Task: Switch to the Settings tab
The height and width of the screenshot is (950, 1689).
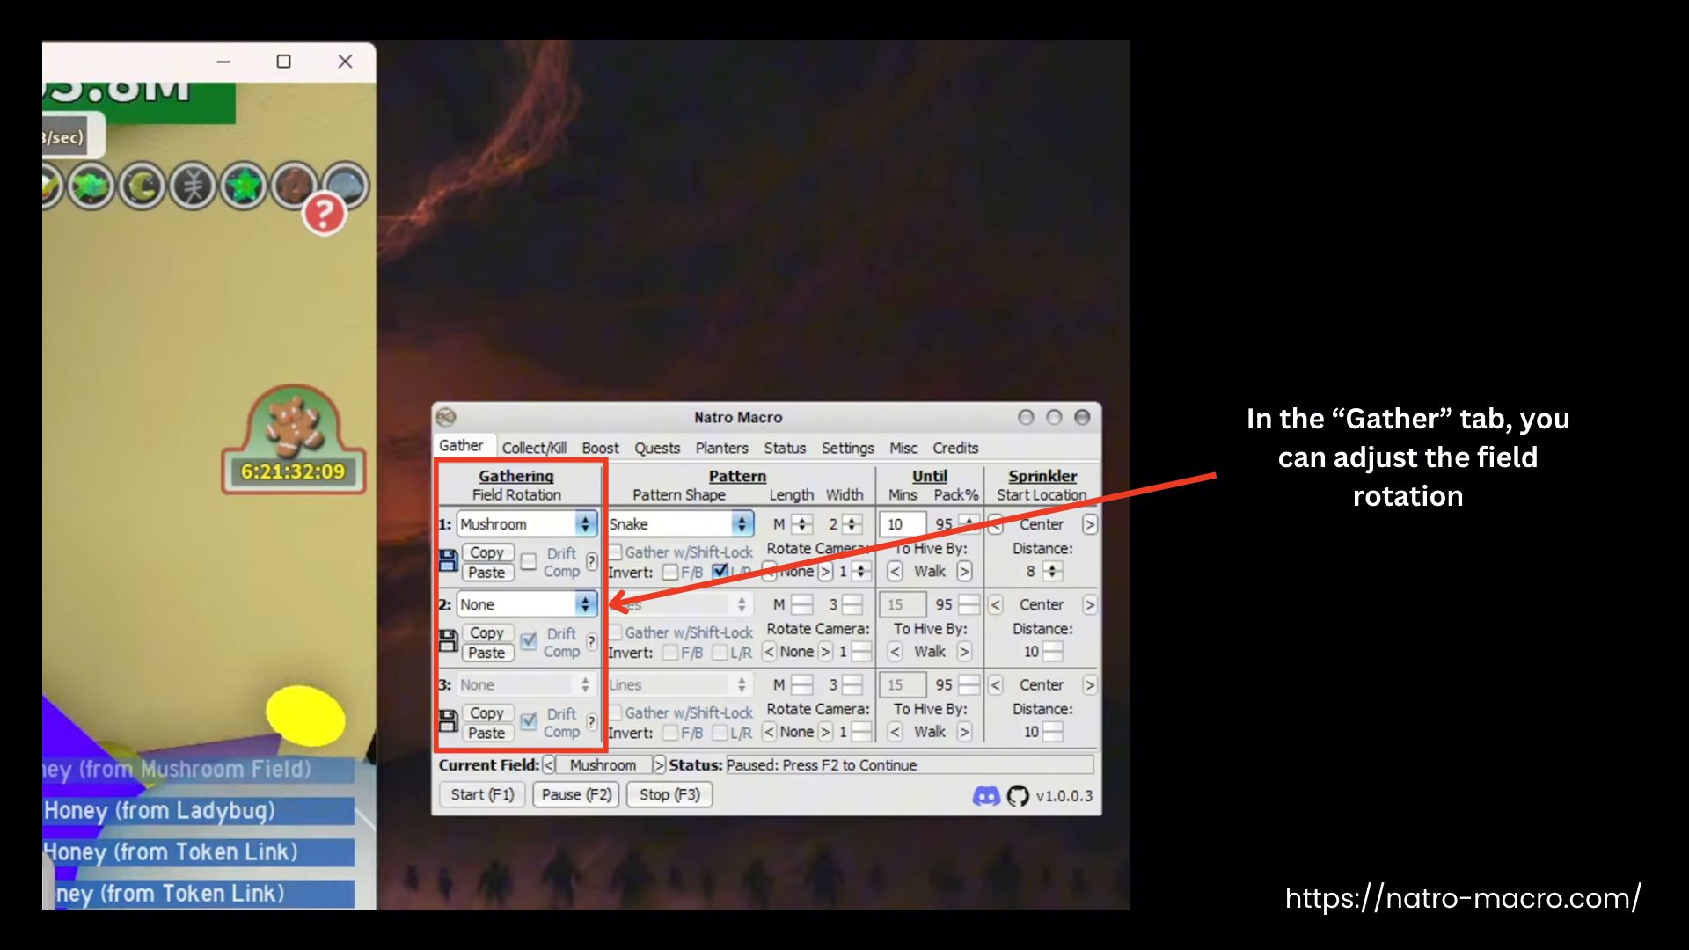Action: [x=846, y=448]
